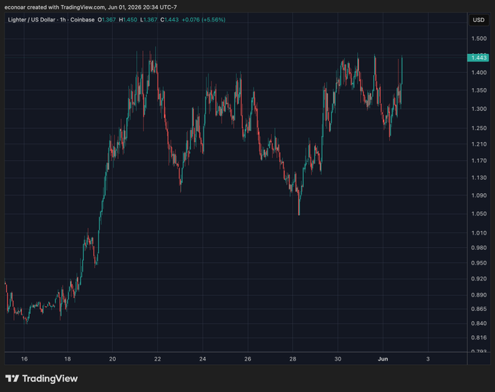495x392 pixels.
Task: Click the 1.500 price axis label
Action: coord(479,39)
